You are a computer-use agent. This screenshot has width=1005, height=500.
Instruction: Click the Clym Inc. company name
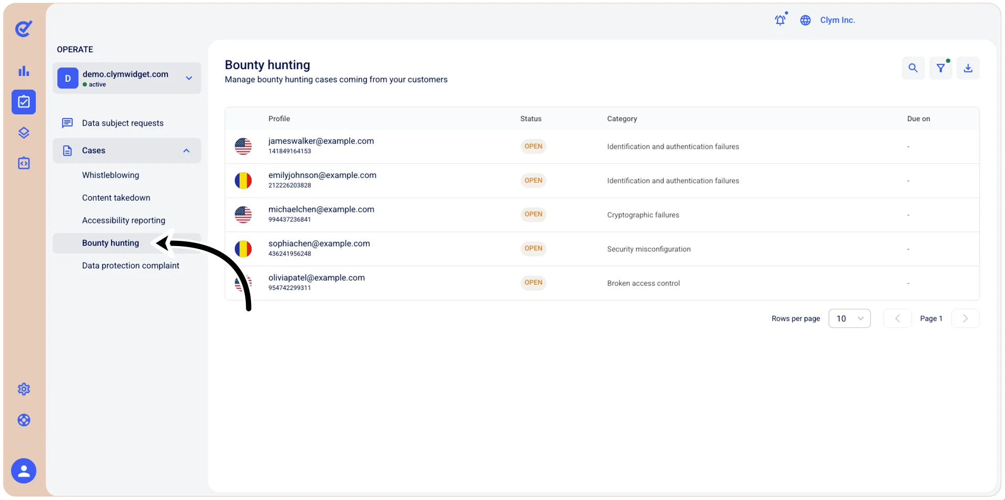tap(837, 20)
